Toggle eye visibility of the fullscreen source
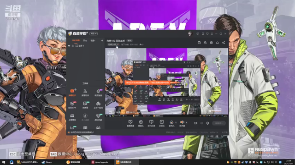Image resolution: width=295 pixels, height=165 pixels. [69, 46]
